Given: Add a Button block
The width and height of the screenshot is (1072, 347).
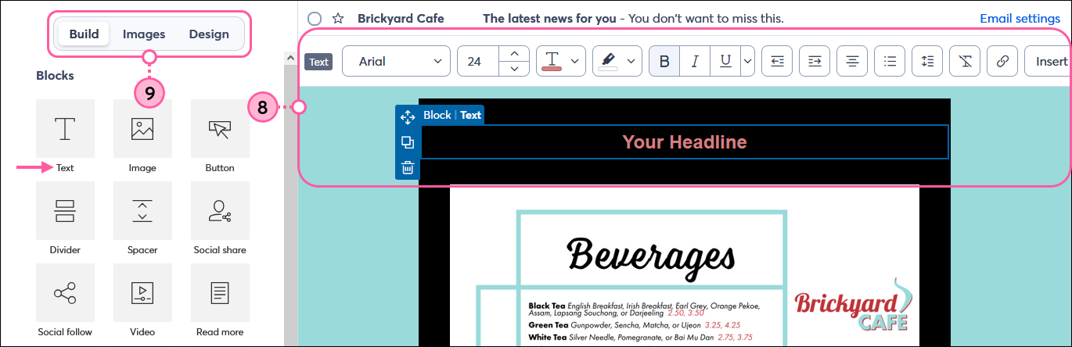Looking at the screenshot, I should point(220,129).
